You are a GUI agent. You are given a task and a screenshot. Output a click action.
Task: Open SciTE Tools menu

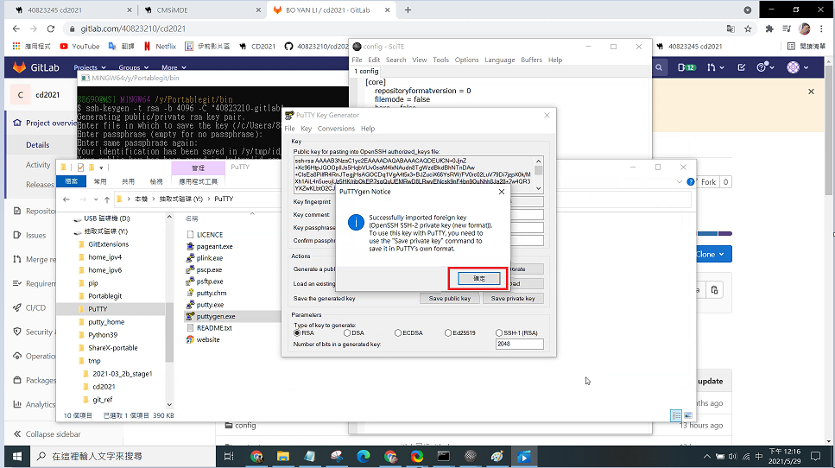click(x=440, y=60)
